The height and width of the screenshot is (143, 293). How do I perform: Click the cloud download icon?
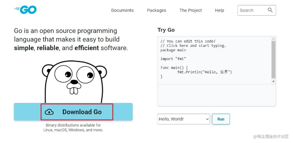(49, 112)
